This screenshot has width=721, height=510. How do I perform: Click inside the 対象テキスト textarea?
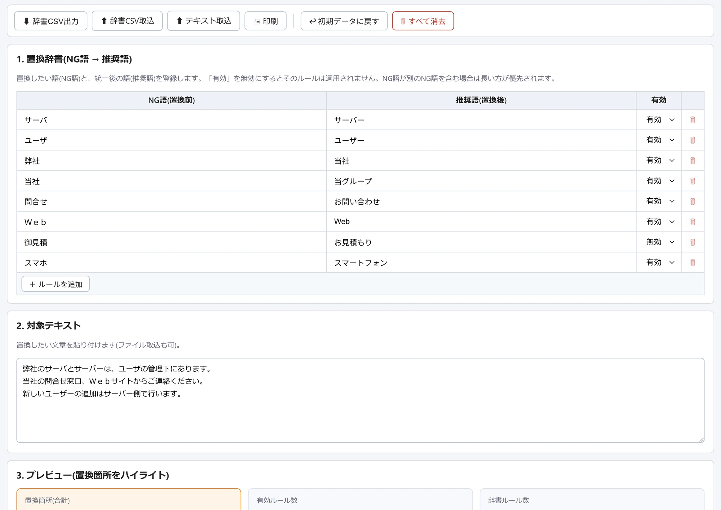360,400
